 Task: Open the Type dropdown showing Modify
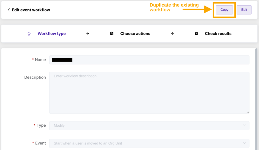pyautogui.click(x=149, y=126)
